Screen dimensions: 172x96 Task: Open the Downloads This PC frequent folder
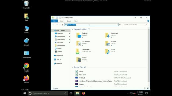(x=112, y=35)
